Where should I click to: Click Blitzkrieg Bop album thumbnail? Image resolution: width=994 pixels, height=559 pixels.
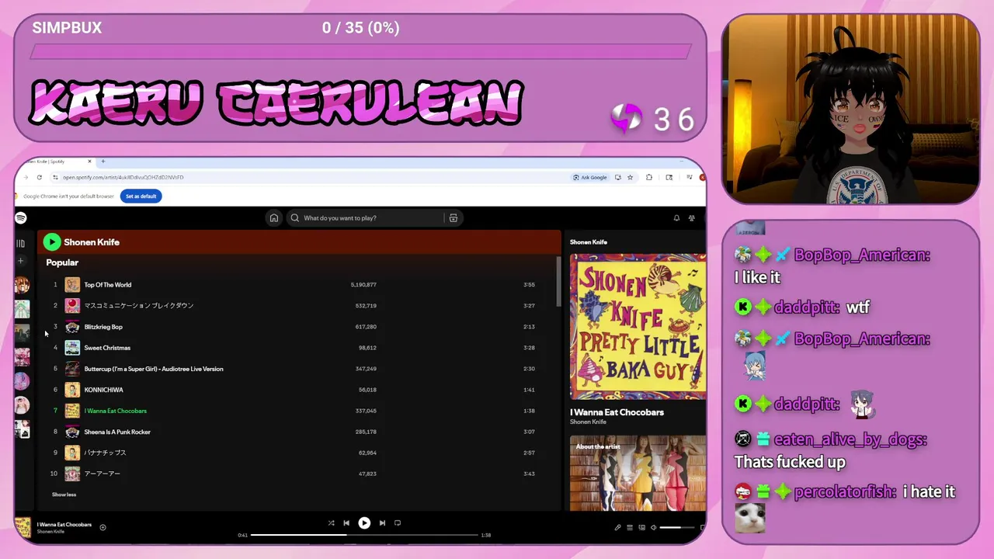pyautogui.click(x=72, y=327)
